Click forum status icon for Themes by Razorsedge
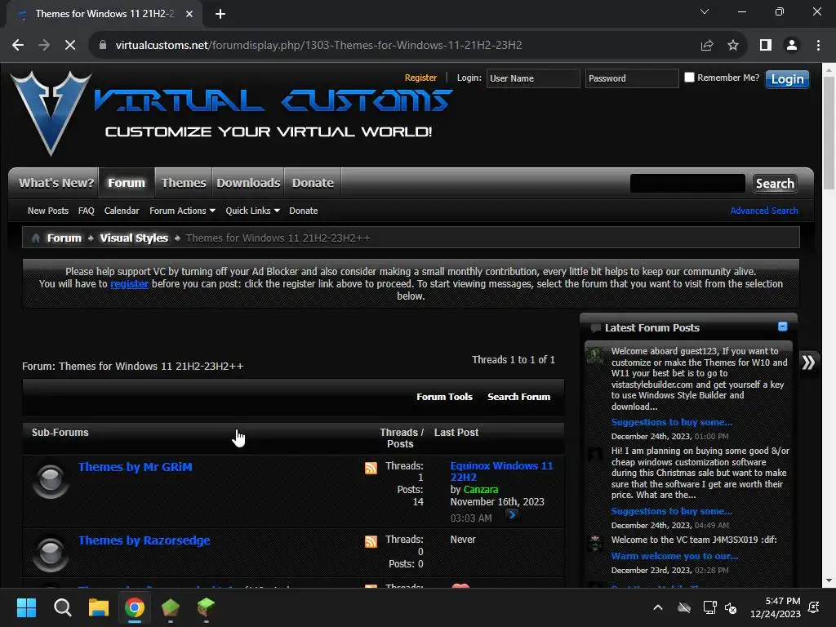Image resolution: width=836 pixels, height=627 pixels. (x=51, y=553)
